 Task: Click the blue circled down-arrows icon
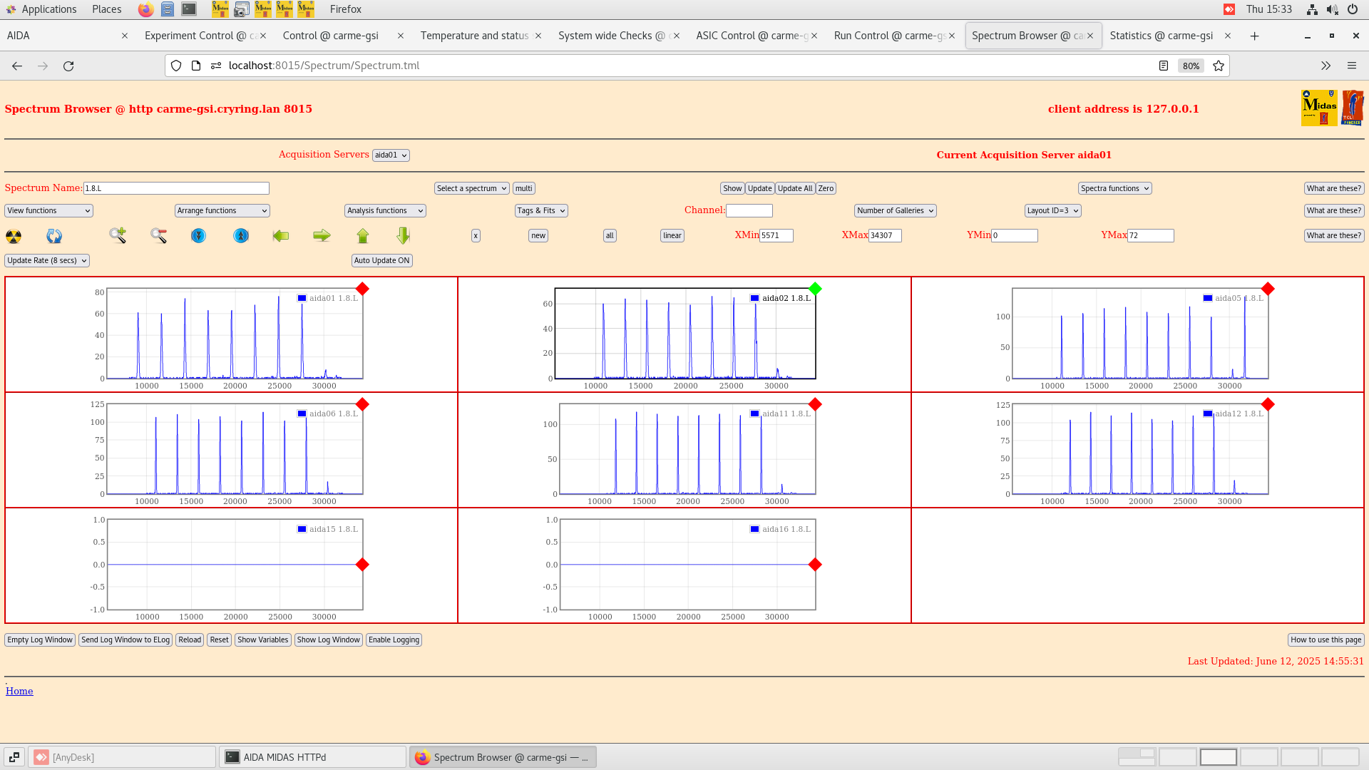tap(198, 235)
